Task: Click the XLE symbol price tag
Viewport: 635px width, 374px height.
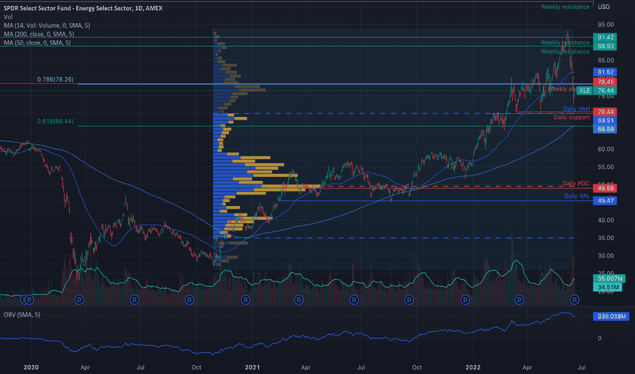Action: [x=585, y=90]
